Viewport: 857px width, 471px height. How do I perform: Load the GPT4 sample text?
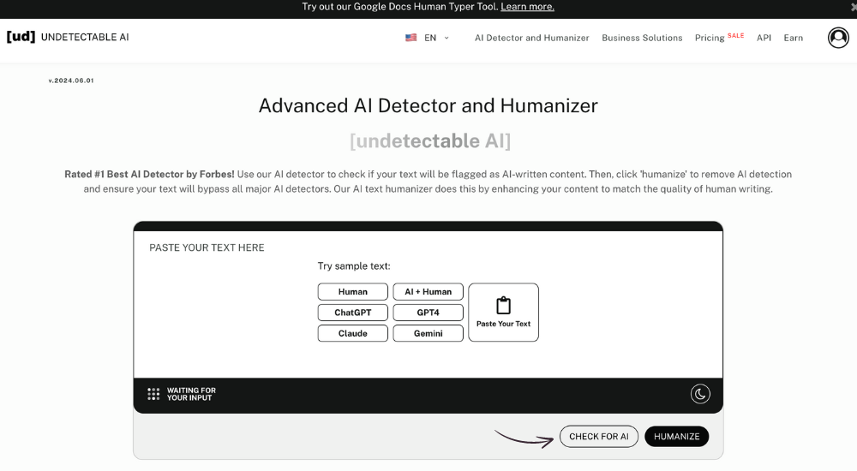(x=428, y=313)
